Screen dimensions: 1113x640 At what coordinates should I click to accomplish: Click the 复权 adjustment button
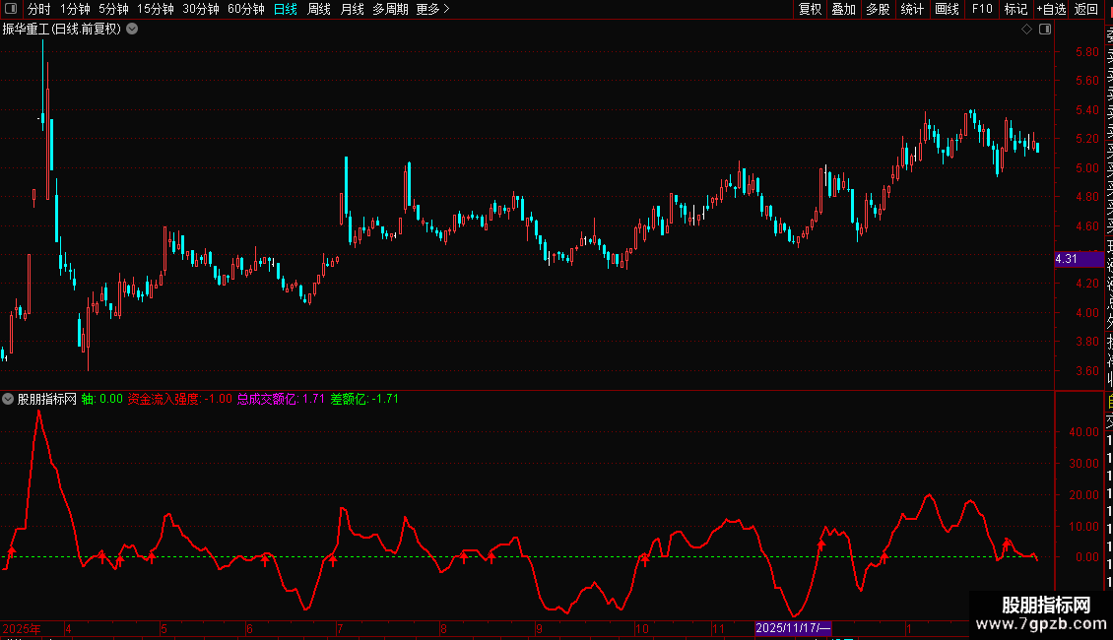point(810,9)
